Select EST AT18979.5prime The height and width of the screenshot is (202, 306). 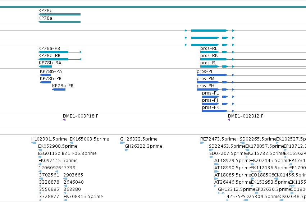tap(216, 164)
